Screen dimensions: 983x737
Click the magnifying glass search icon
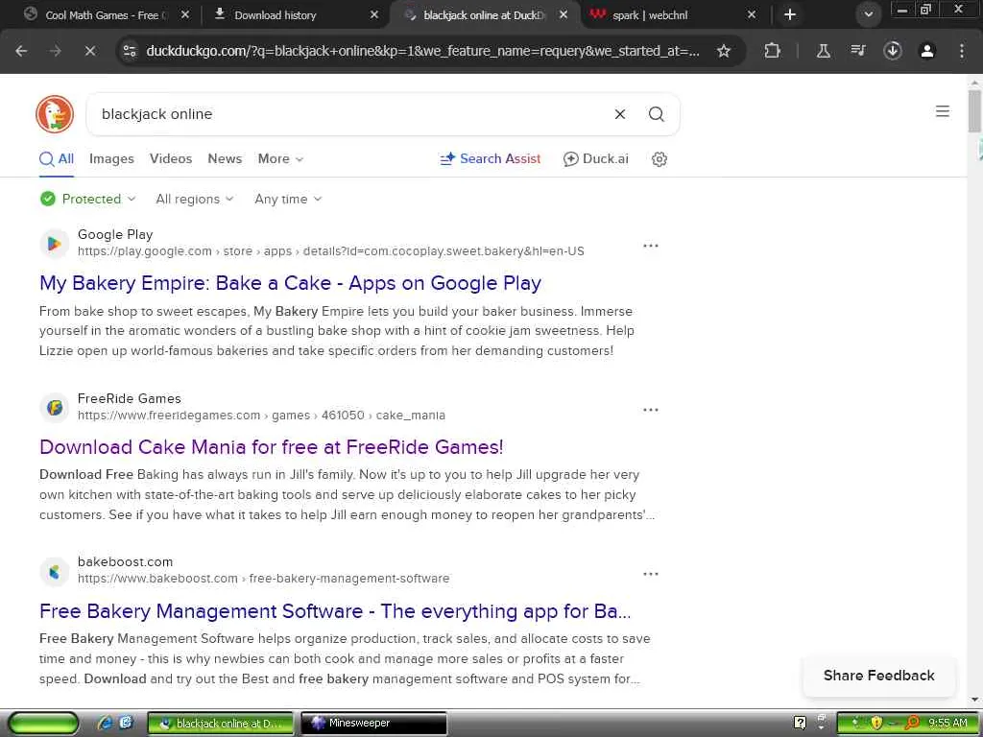[657, 114]
